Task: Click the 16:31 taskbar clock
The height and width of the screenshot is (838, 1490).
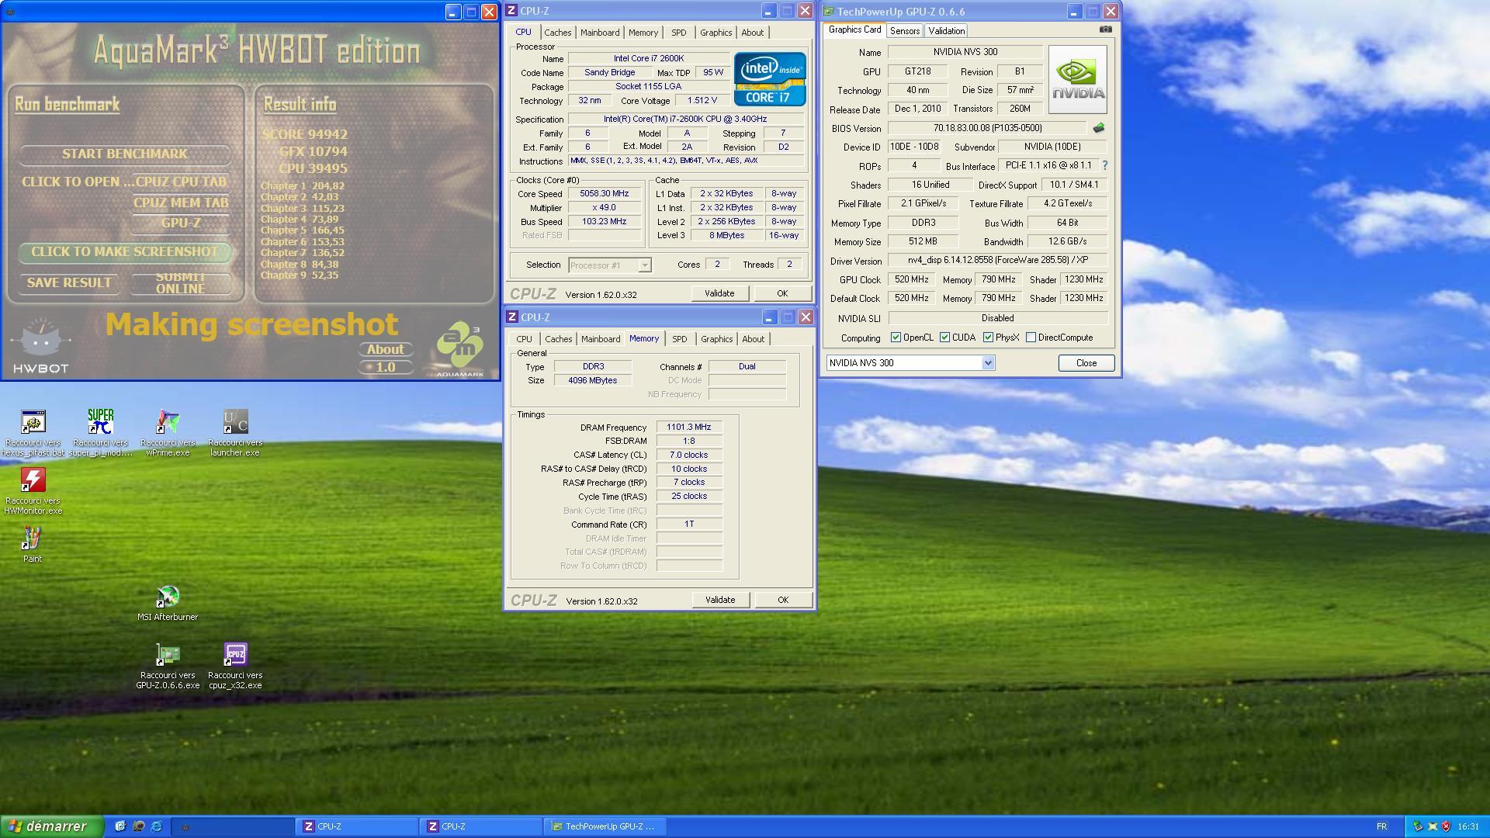Action: point(1468,826)
